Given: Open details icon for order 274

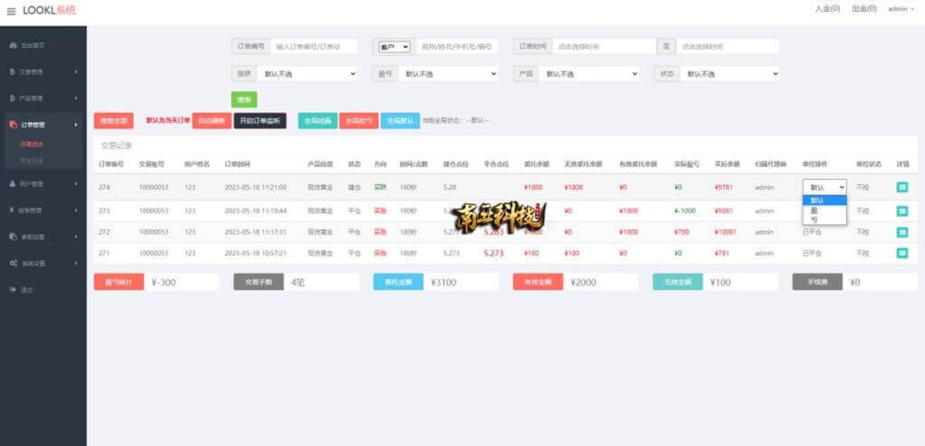Looking at the screenshot, I should 902,187.
